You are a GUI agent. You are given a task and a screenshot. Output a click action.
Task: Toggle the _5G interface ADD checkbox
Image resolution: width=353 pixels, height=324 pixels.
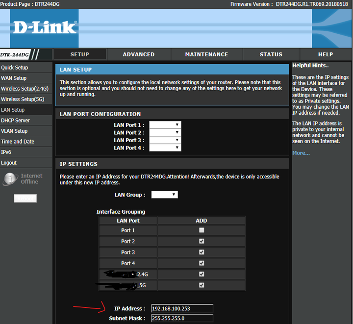coord(202,285)
